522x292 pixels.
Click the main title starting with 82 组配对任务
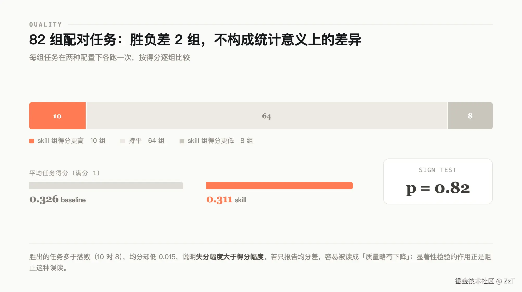coord(195,40)
